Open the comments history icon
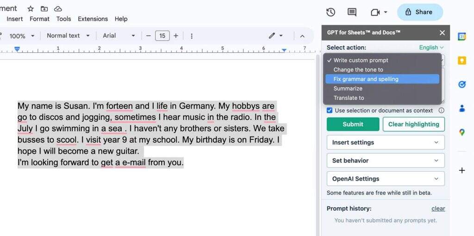This screenshot has height=236, width=474. [x=352, y=12]
